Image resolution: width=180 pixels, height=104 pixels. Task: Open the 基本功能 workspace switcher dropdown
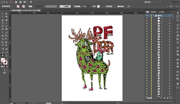[x=148, y=2]
